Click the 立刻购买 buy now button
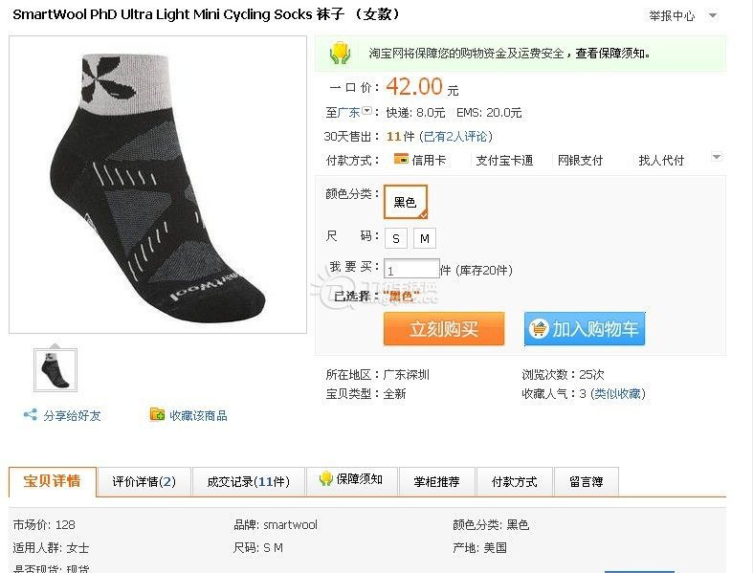This screenshot has width=753, height=573. 444,329
